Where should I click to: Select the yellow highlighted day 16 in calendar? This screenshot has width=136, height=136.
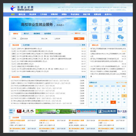[x=124, y=96]
